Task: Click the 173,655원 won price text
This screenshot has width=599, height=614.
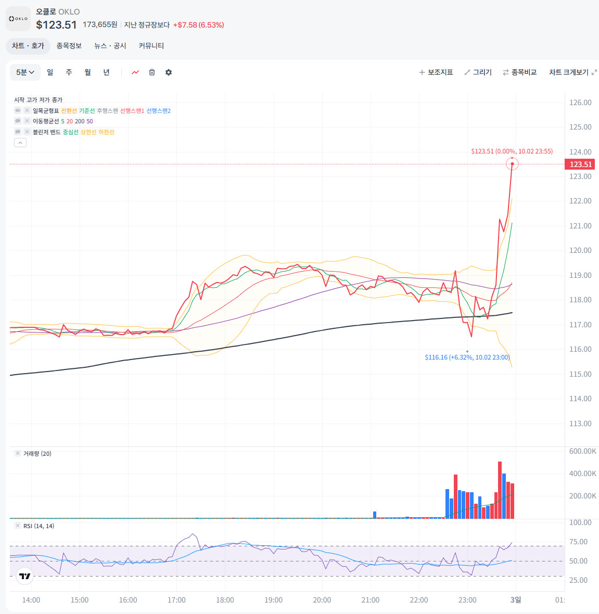Action: click(x=100, y=24)
